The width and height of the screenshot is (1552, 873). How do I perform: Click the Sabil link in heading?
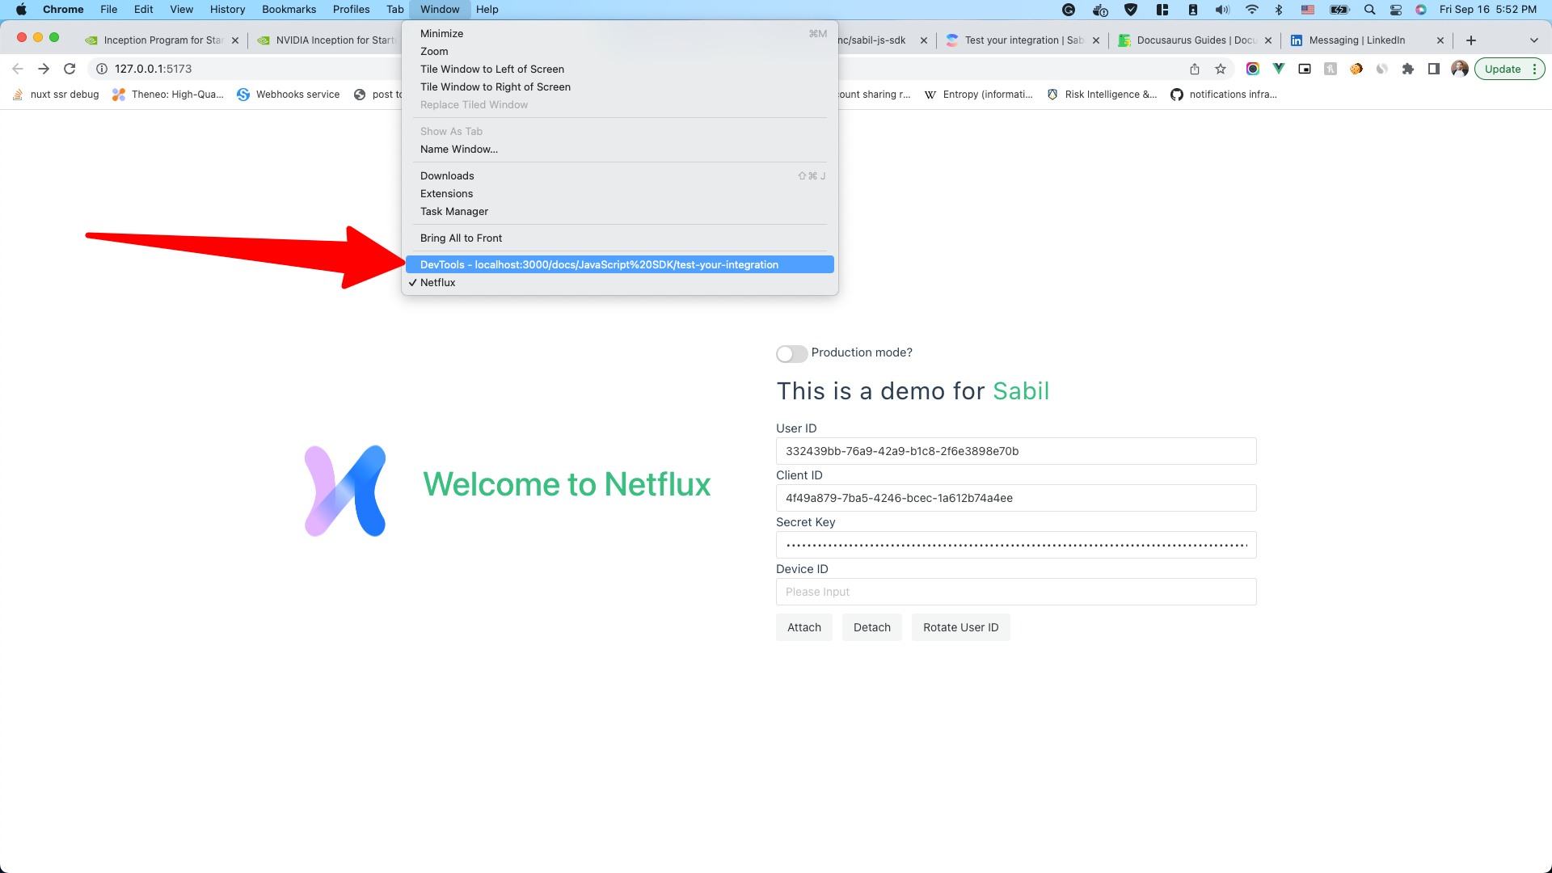pyautogui.click(x=1021, y=391)
